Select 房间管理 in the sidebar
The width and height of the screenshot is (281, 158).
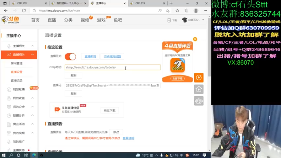17,63
